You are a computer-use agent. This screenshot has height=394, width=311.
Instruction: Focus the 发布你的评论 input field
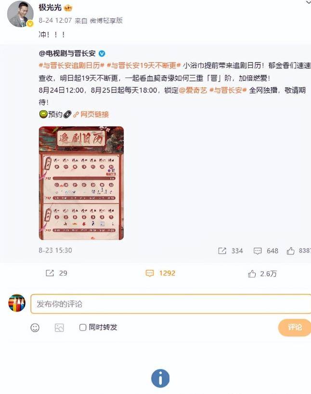[x=171, y=304]
